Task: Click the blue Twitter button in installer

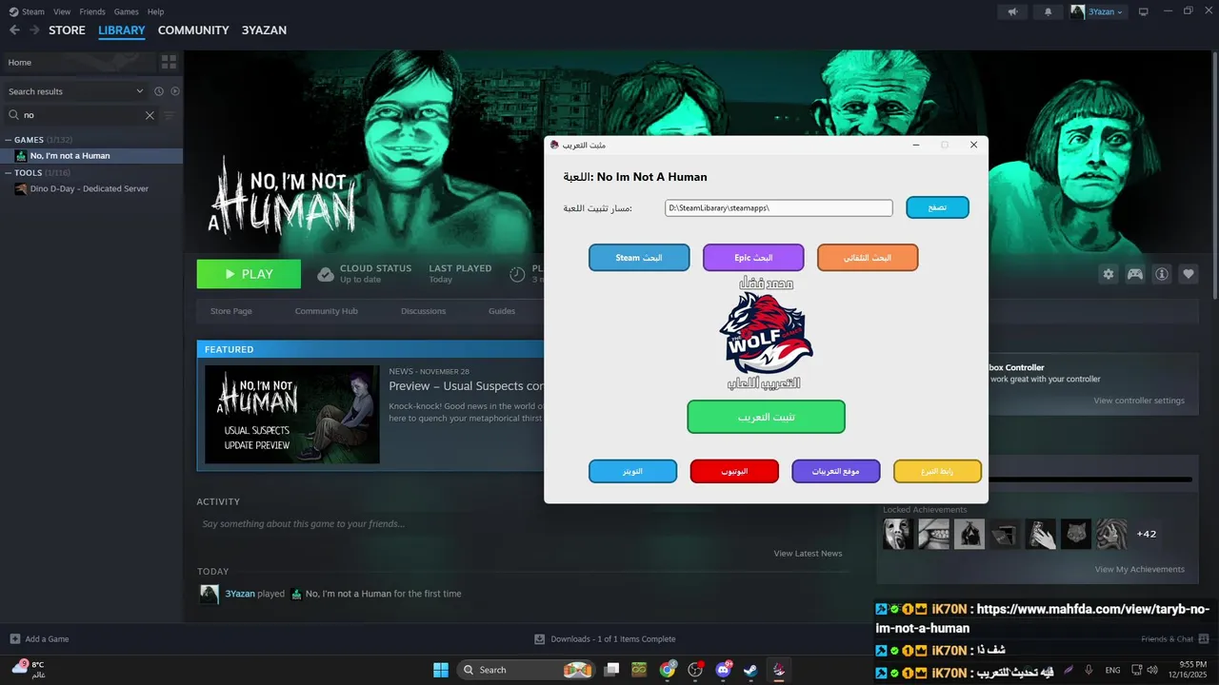Action: coord(632,472)
